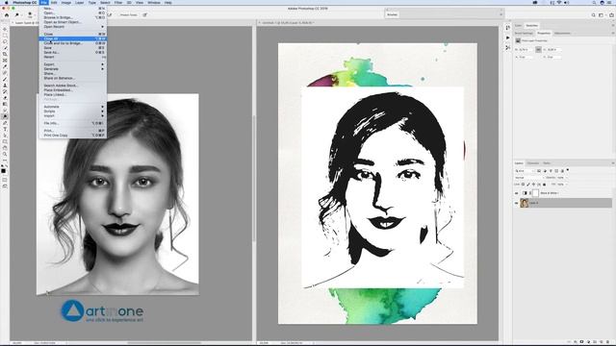This screenshot has width=616, height=346.
Task: Select the Hand tool
Action: pos(5,148)
